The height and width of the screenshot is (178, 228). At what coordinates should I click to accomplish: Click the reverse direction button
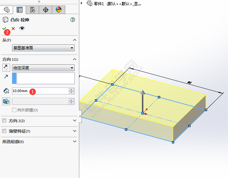[x=6, y=68]
